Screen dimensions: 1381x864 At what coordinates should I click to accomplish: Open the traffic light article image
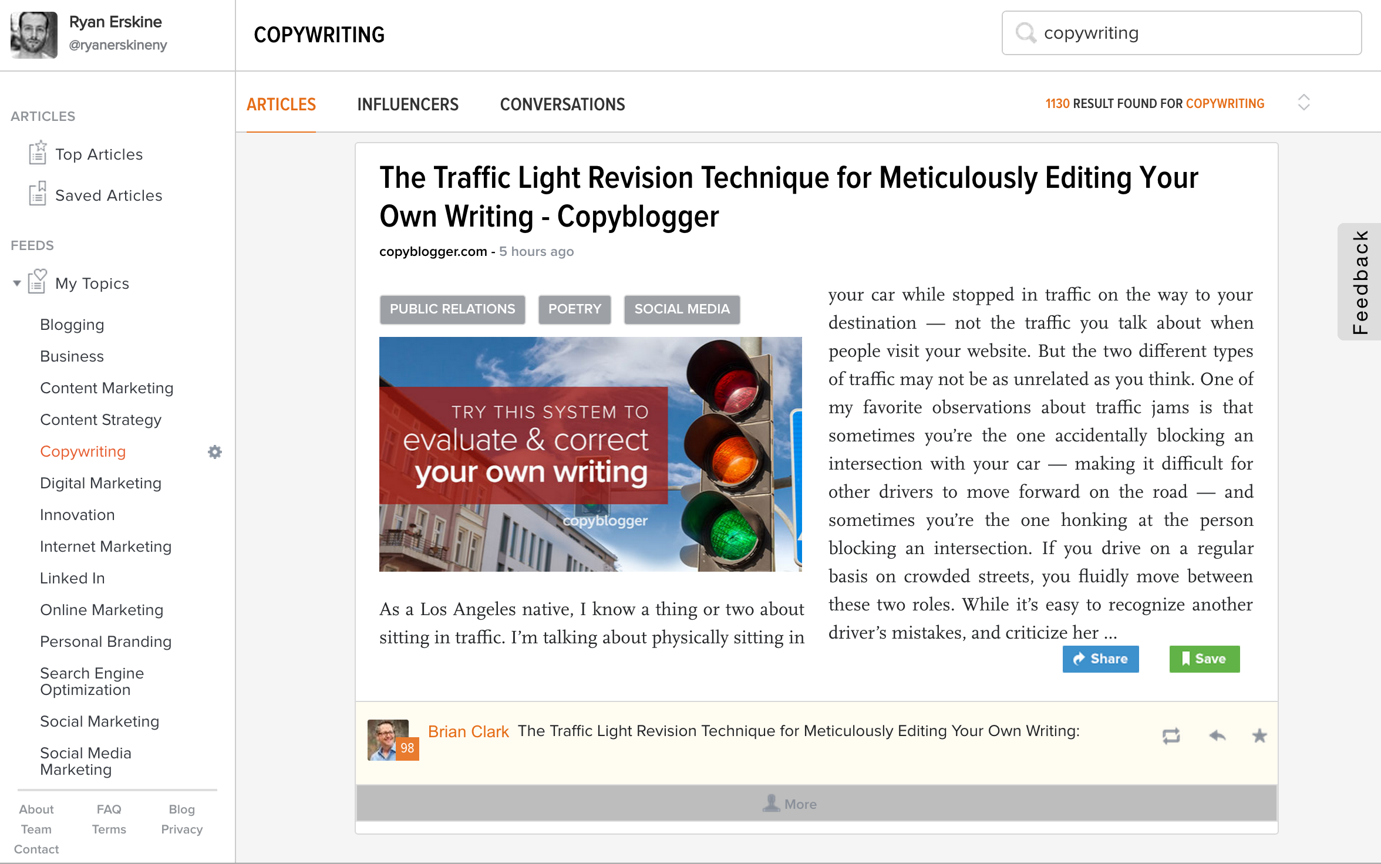click(x=591, y=454)
